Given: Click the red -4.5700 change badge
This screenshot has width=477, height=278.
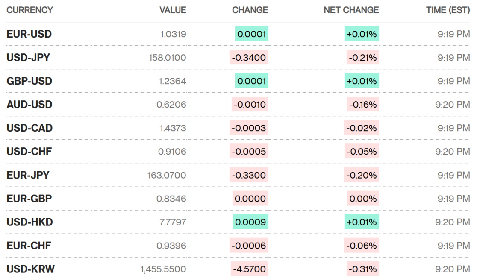Looking at the screenshot, I should (250, 269).
